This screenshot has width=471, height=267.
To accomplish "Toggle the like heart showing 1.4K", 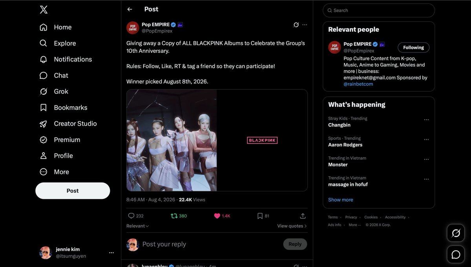I will click(x=222, y=216).
